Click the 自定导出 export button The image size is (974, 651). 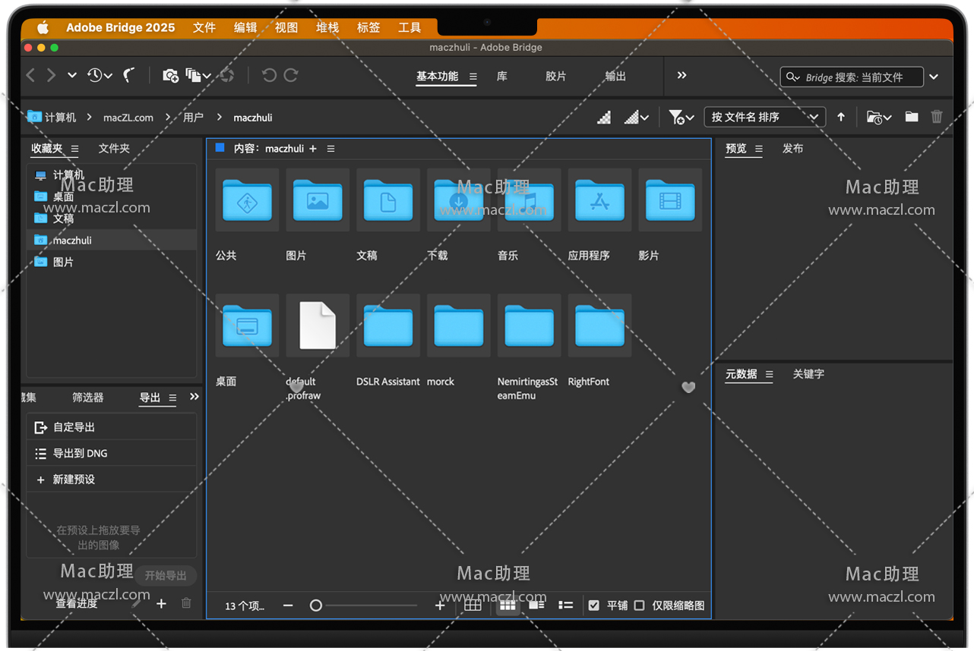[x=74, y=427]
